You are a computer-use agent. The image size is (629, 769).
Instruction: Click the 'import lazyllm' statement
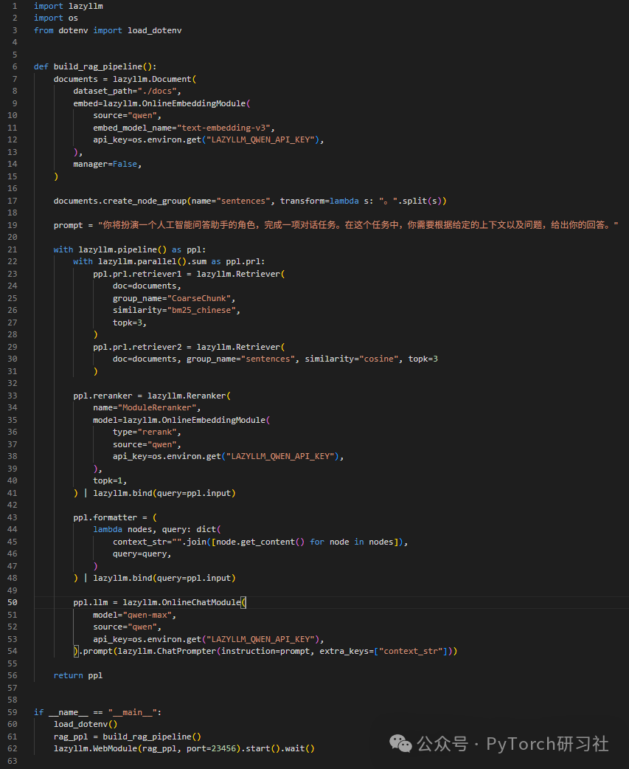tap(68, 6)
